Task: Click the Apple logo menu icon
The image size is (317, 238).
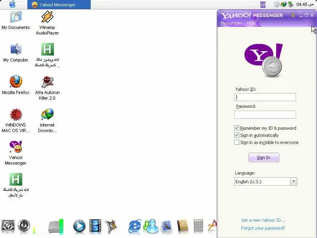Action: [x=13, y=4]
